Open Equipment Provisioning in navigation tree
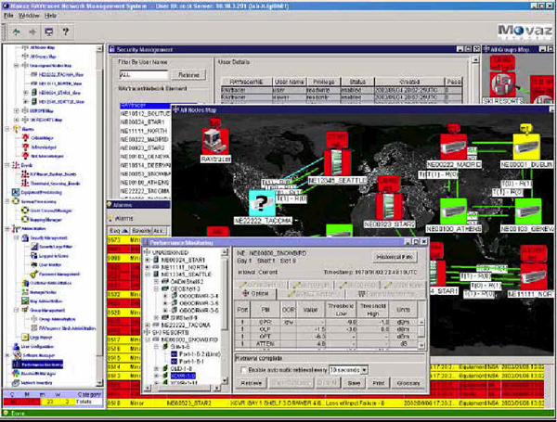 42,192
